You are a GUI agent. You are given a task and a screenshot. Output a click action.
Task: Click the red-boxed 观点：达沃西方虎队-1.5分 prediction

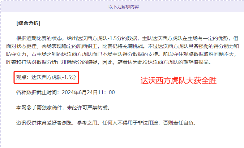click(46, 77)
